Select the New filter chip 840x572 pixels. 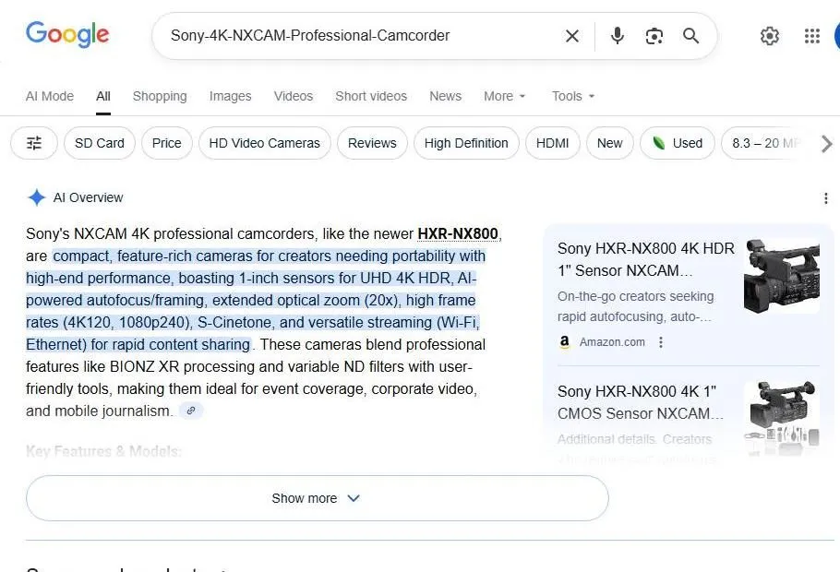click(x=609, y=143)
